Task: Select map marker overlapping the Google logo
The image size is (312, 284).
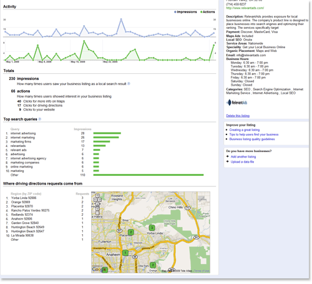Action: click(105, 270)
